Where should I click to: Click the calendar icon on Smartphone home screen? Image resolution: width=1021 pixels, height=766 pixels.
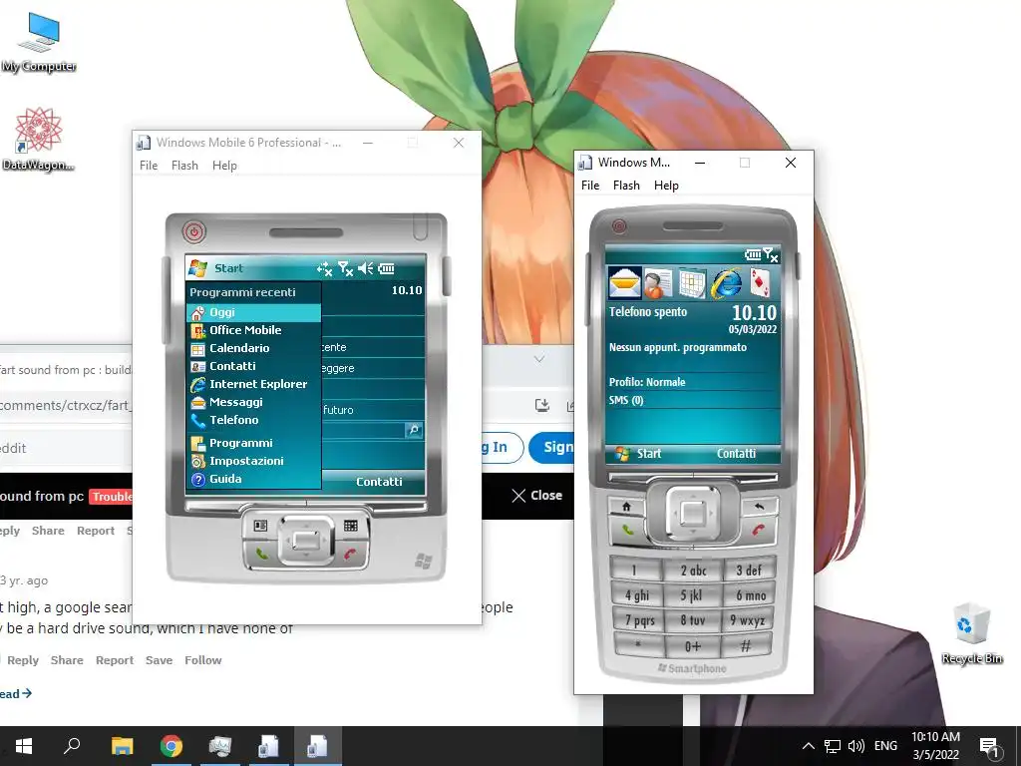point(692,284)
